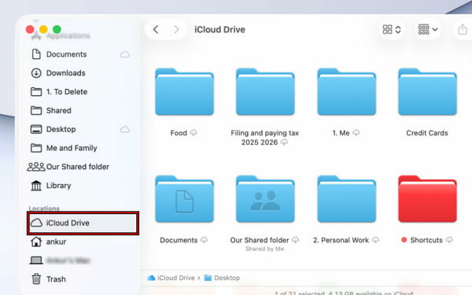Click download cloud icon beside Shortcuts
The width and height of the screenshot is (472, 295).
click(449, 240)
